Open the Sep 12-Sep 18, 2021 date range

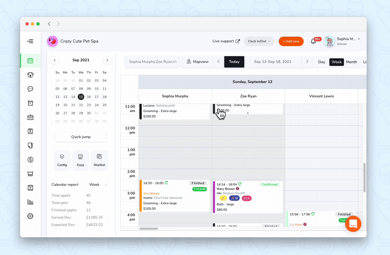pos(273,62)
